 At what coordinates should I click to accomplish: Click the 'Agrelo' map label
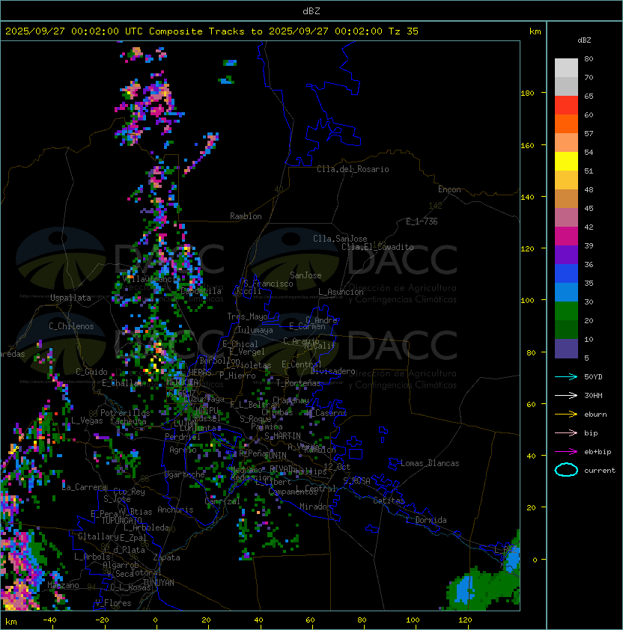[183, 450]
